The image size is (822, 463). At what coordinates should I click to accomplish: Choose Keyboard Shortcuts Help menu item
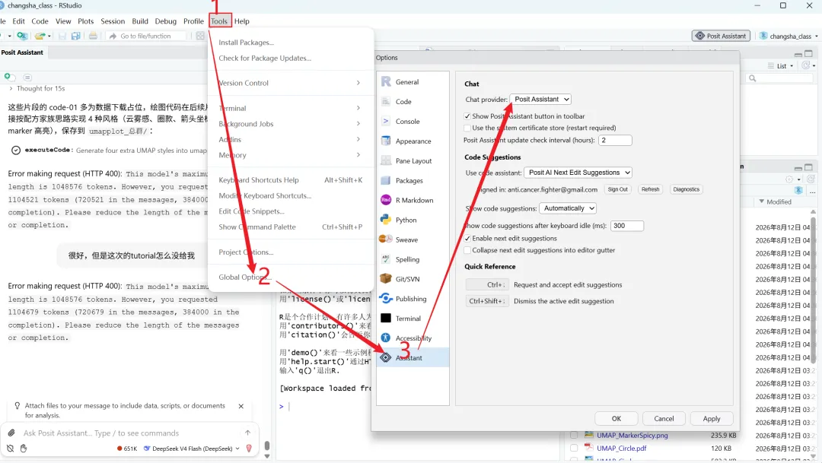(x=290, y=179)
